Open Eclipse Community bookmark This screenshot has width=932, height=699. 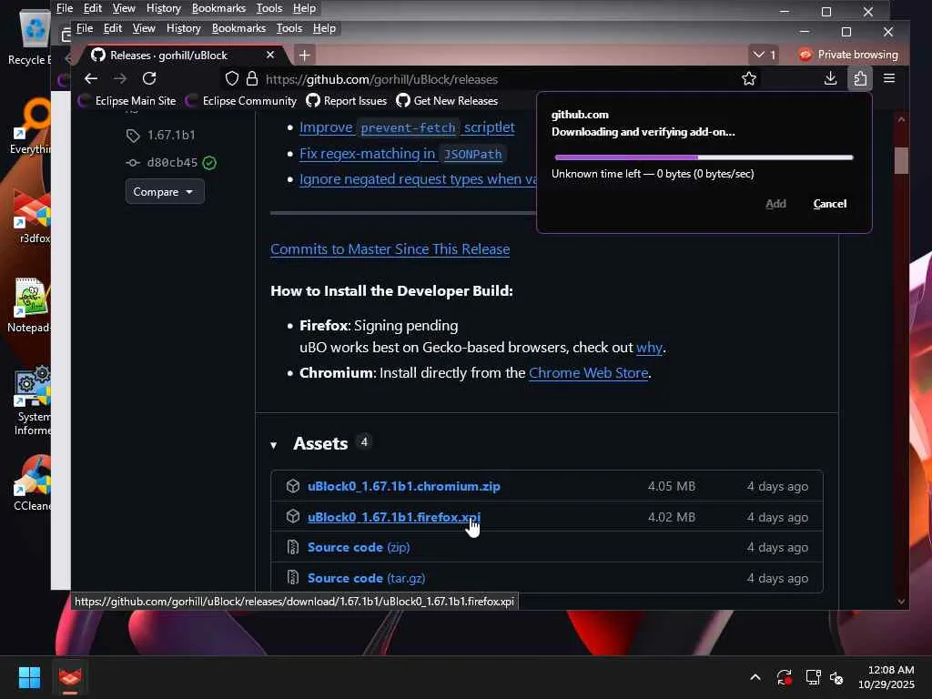[x=240, y=100]
